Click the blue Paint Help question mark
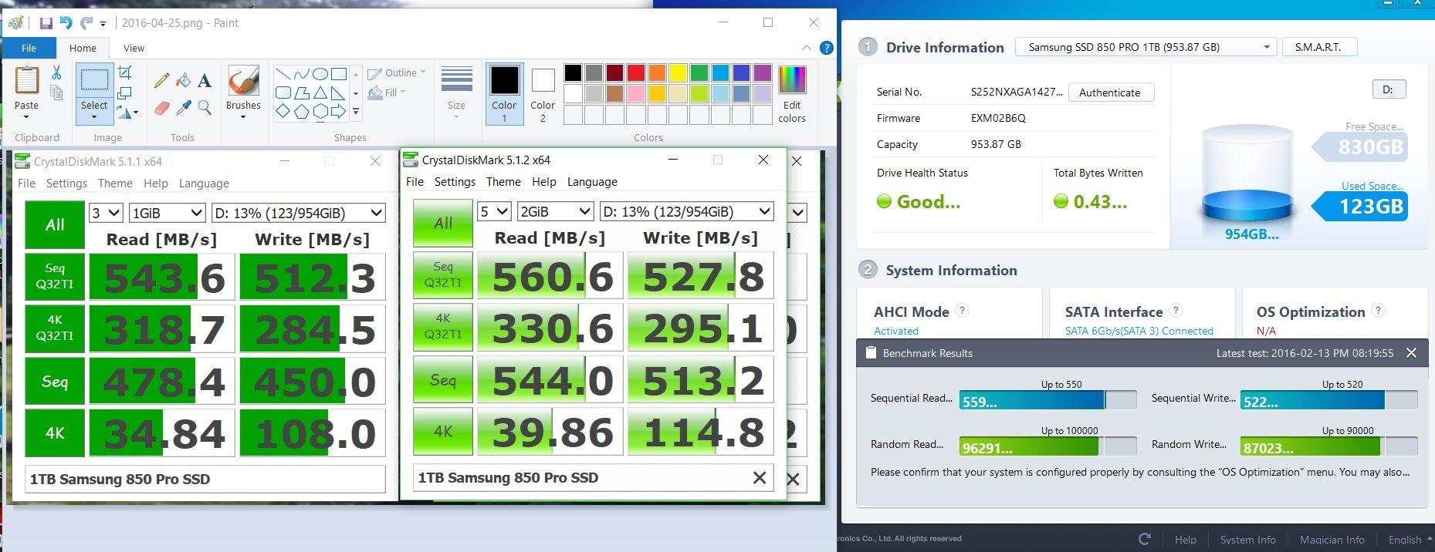The height and width of the screenshot is (552, 1435). (826, 48)
